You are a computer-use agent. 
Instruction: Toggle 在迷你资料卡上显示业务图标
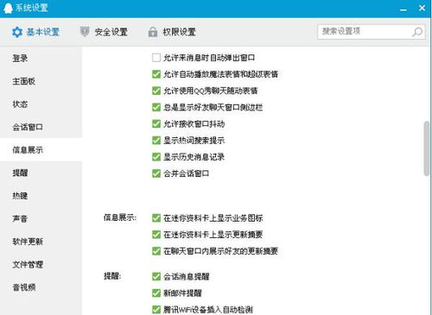[x=156, y=218]
